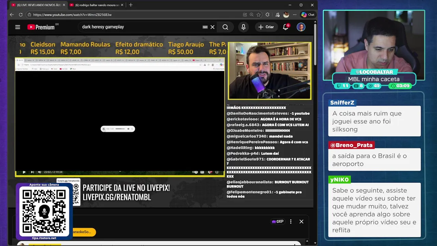The image size is (437, 246).
Task: Open the 0XP crown badge
Action: pyautogui.click(x=278, y=221)
